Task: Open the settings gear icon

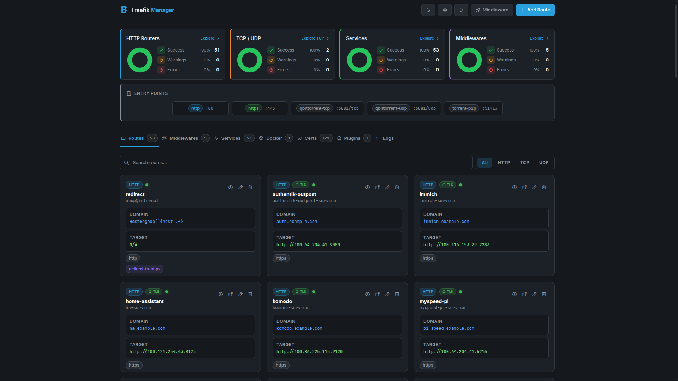Action: click(445, 10)
